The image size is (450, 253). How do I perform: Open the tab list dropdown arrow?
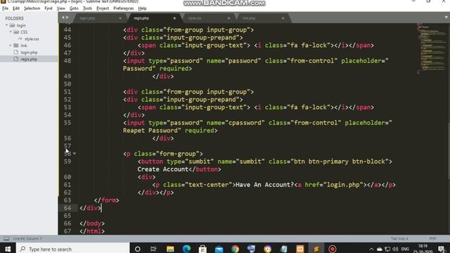point(446,18)
